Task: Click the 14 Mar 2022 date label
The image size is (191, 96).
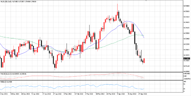Action: (100, 94)
